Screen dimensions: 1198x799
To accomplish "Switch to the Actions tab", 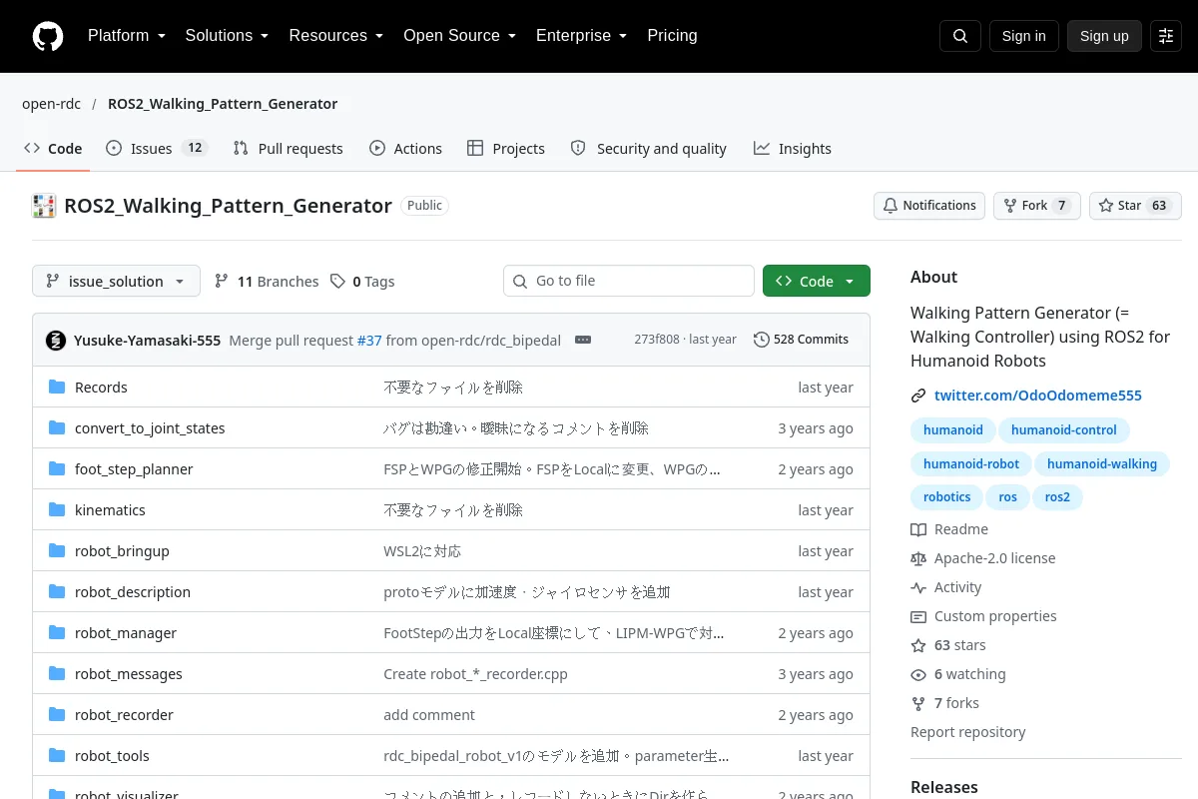I will point(405,149).
